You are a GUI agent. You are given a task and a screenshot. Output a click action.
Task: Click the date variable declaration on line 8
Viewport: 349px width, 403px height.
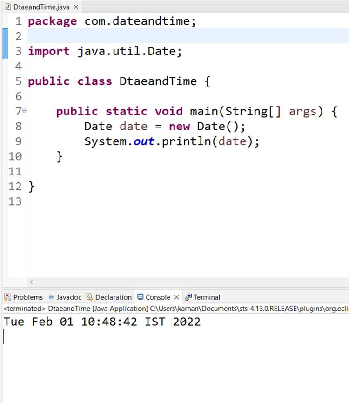134,127
